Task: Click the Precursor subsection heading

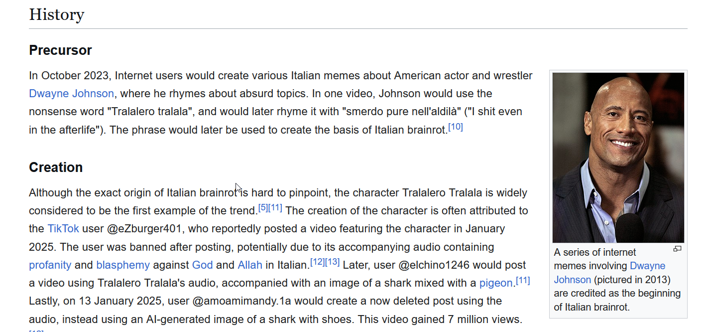Action: (x=60, y=50)
